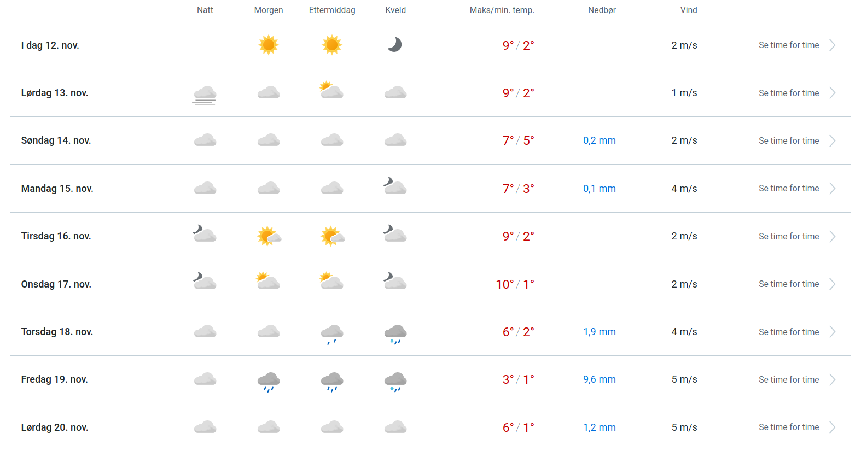The width and height of the screenshot is (861, 451).
Task: Click the Nedbør column header
Action: [x=602, y=10]
